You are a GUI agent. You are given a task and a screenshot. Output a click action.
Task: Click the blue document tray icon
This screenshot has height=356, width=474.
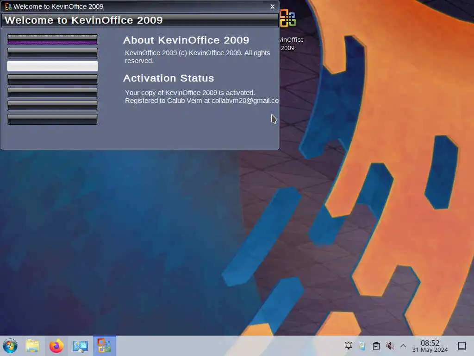362,346
